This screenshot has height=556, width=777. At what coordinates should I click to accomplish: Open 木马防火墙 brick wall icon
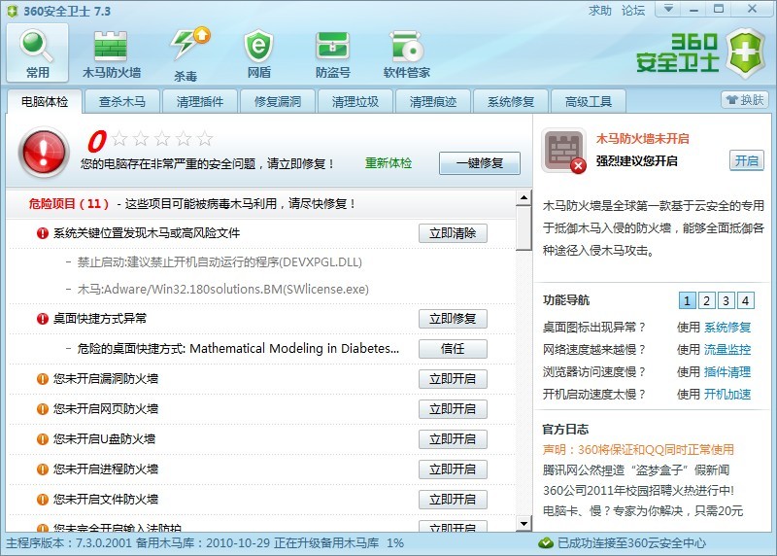[112, 52]
